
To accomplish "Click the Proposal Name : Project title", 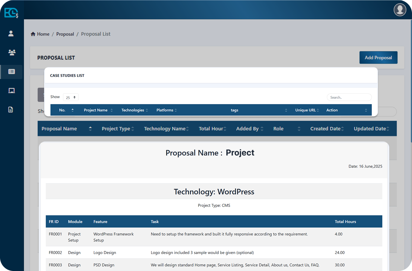I will [x=210, y=153].
